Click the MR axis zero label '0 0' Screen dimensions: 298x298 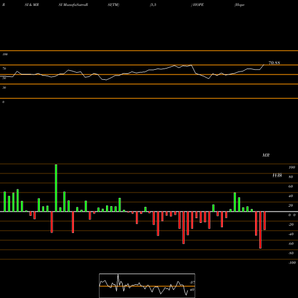click(x=292, y=215)
